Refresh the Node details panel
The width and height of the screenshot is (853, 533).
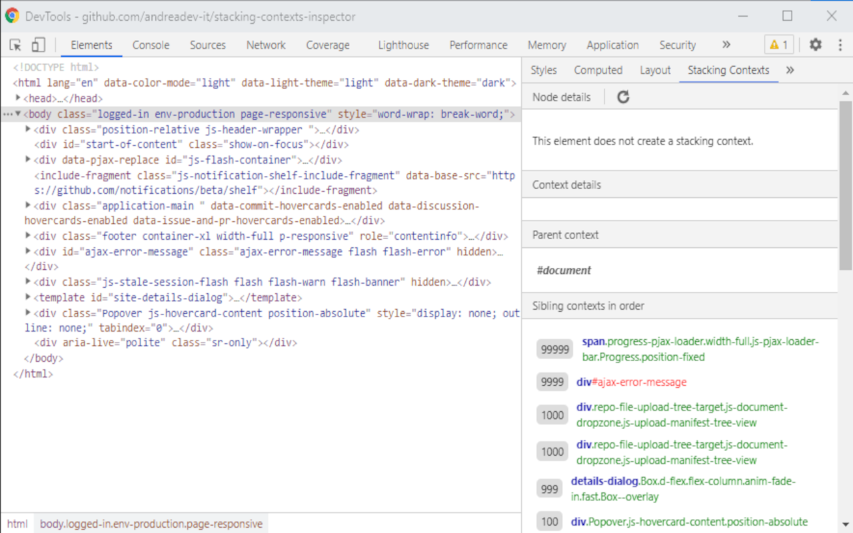point(622,97)
